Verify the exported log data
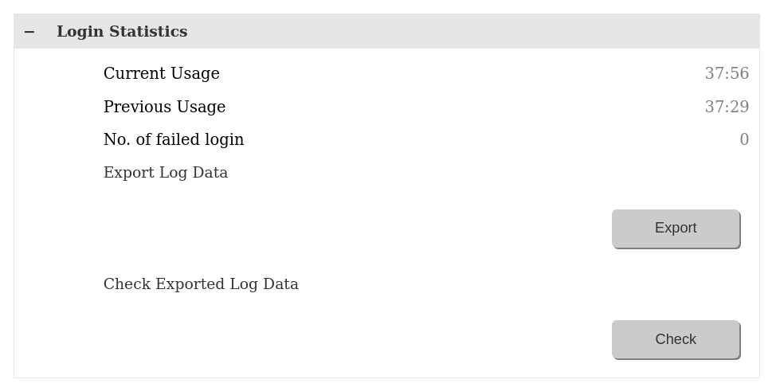Viewport: 776px width, 391px height. (x=676, y=339)
